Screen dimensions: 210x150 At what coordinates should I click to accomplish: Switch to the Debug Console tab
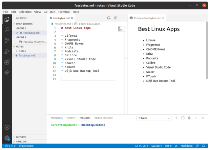click(104, 118)
